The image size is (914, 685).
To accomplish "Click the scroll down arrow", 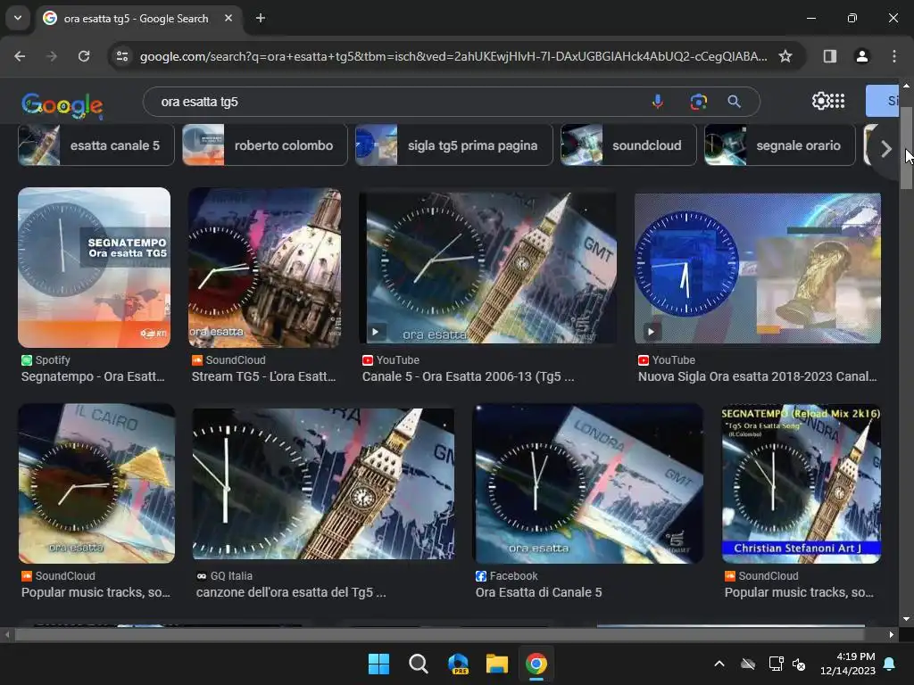I will (906, 619).
